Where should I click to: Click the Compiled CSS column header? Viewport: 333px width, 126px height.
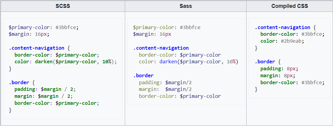point(289,6)
